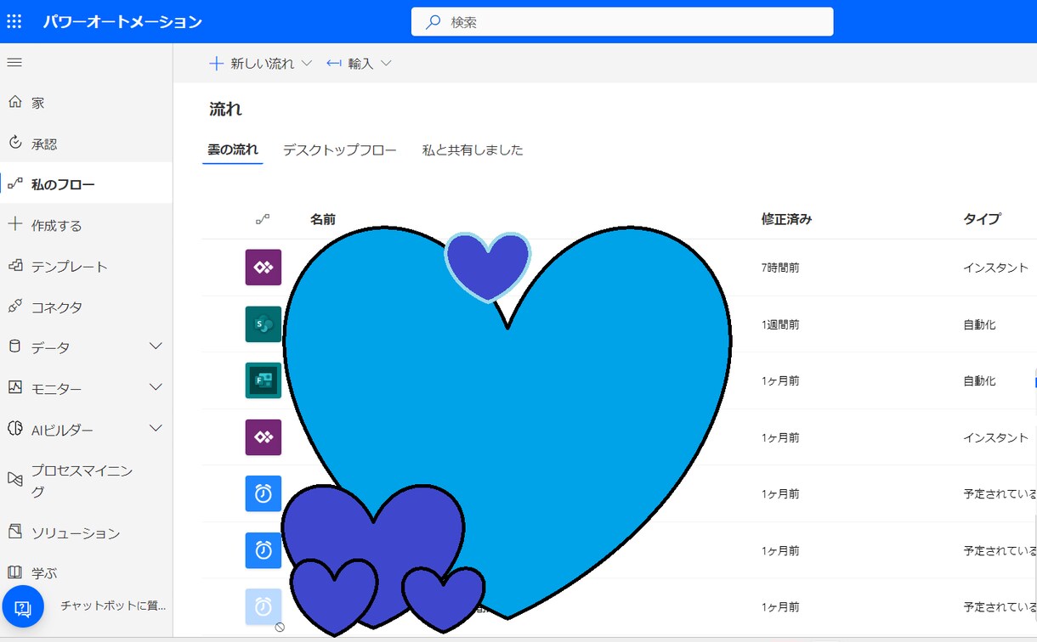Click the 私のフロー flow icon

point(14,183)
